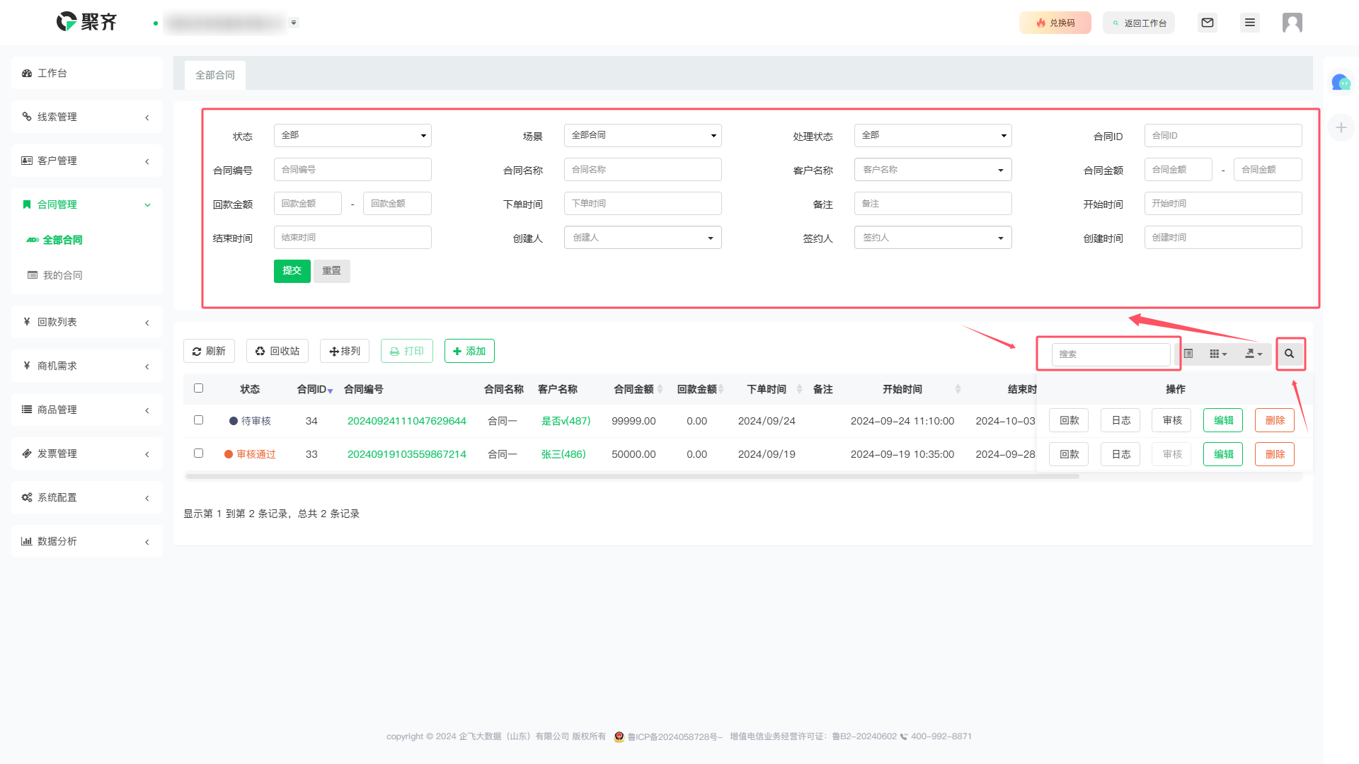The height and width of the screenshot is (764, 1359).
Task: Click 删除 for contract 34
Action: [1275, 420]
